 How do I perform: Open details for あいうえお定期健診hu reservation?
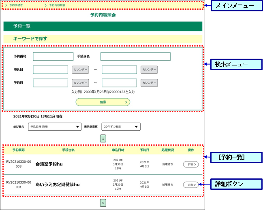point(190,185)
